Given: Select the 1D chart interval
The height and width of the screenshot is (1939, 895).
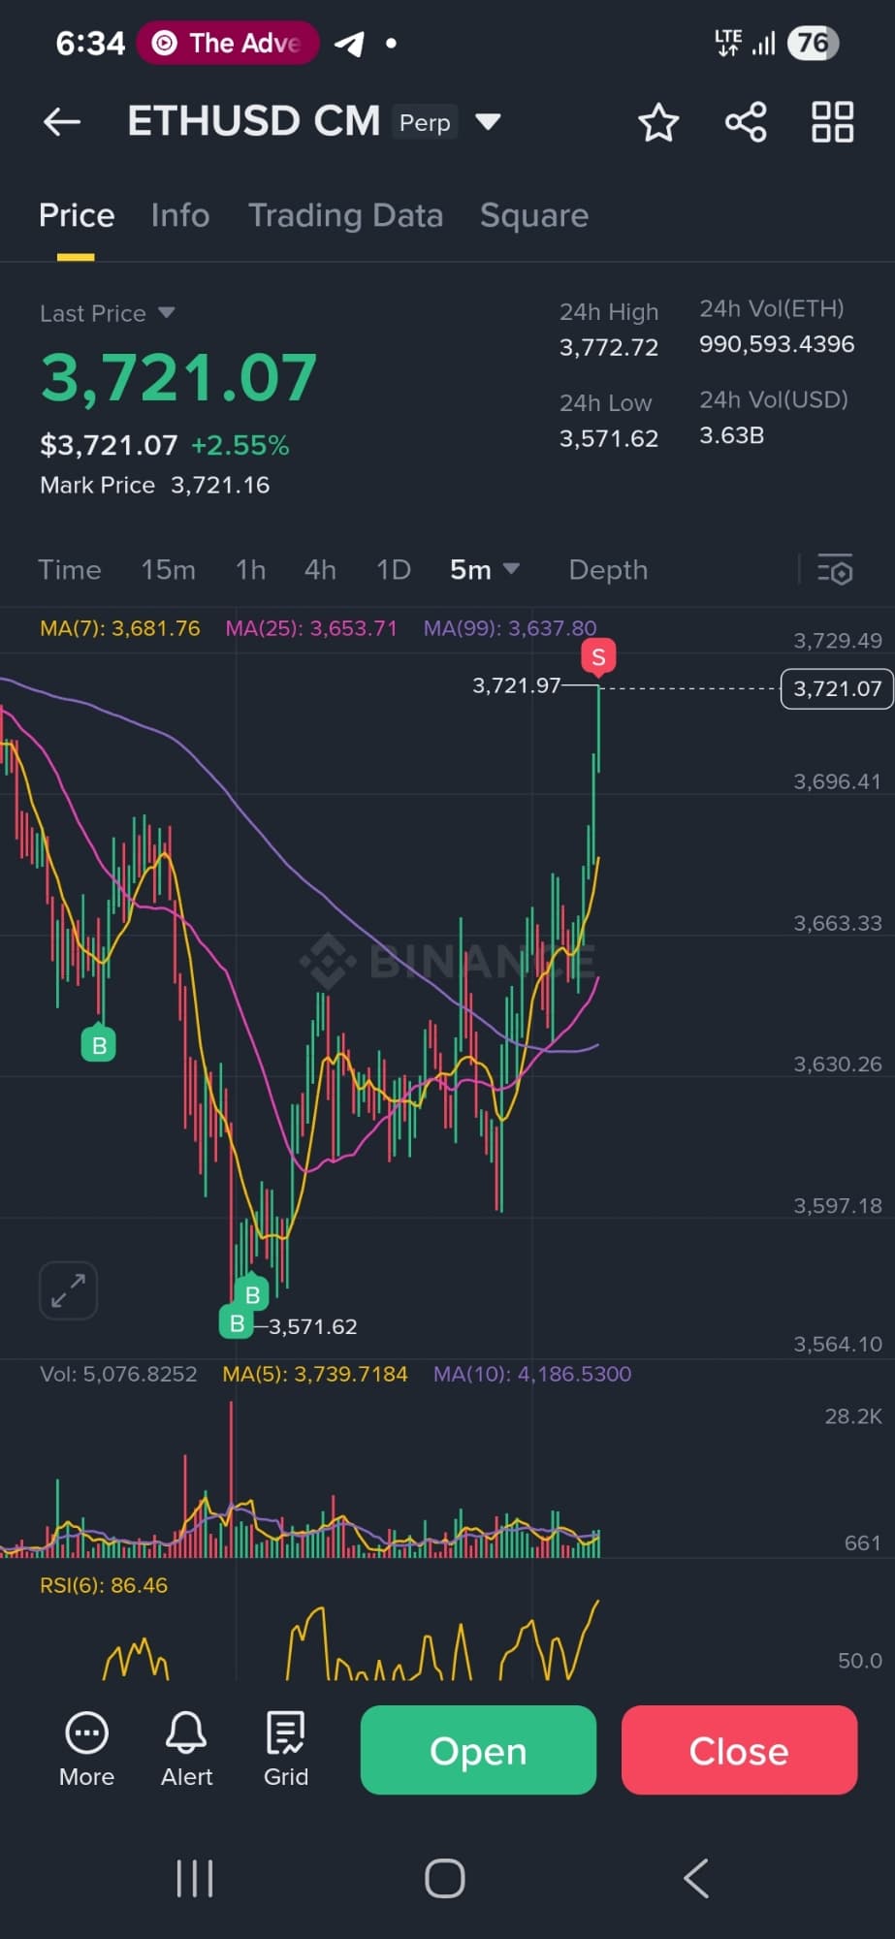Looking at the screenshot, I should tap(393, 569).
